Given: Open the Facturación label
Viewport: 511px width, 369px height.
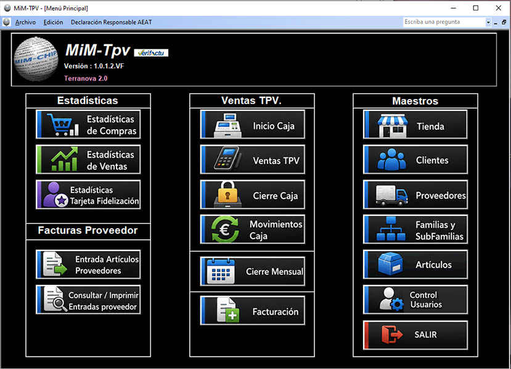Looking at the screenshot, I should click(x=276, y=312).
